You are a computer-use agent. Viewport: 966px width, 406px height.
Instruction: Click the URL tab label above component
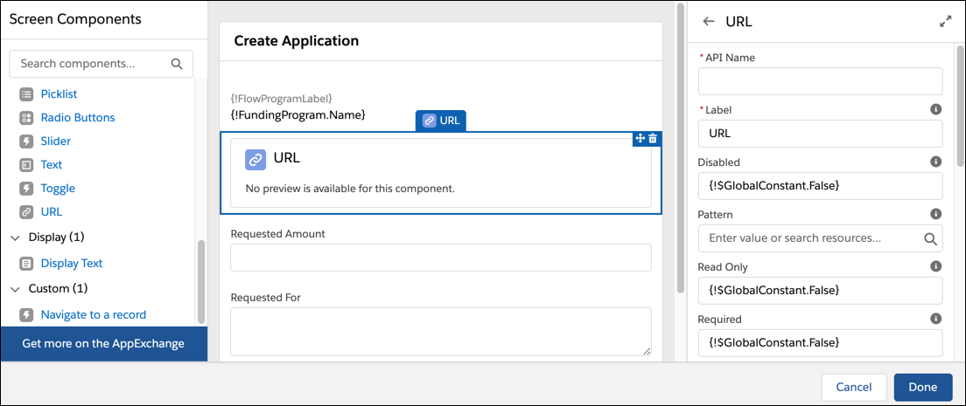441,120
